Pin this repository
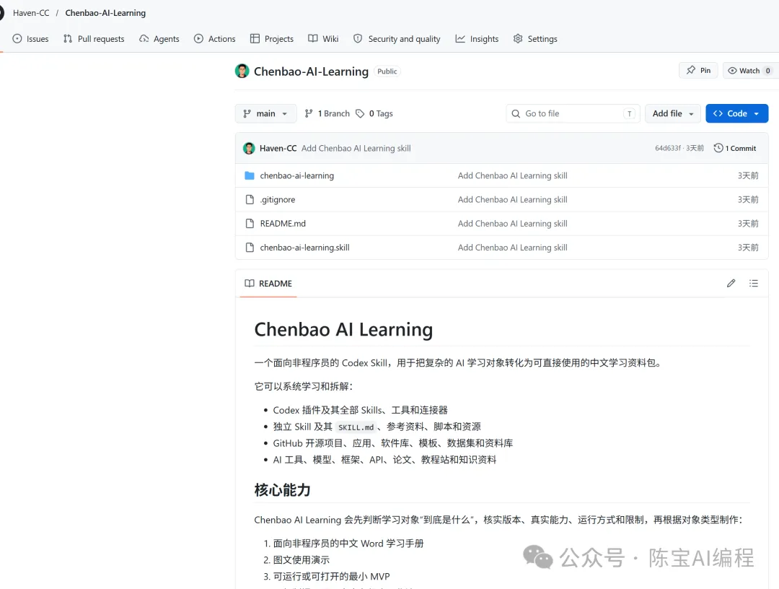This screenshot has width=779, height=589. tap(698, 71)
